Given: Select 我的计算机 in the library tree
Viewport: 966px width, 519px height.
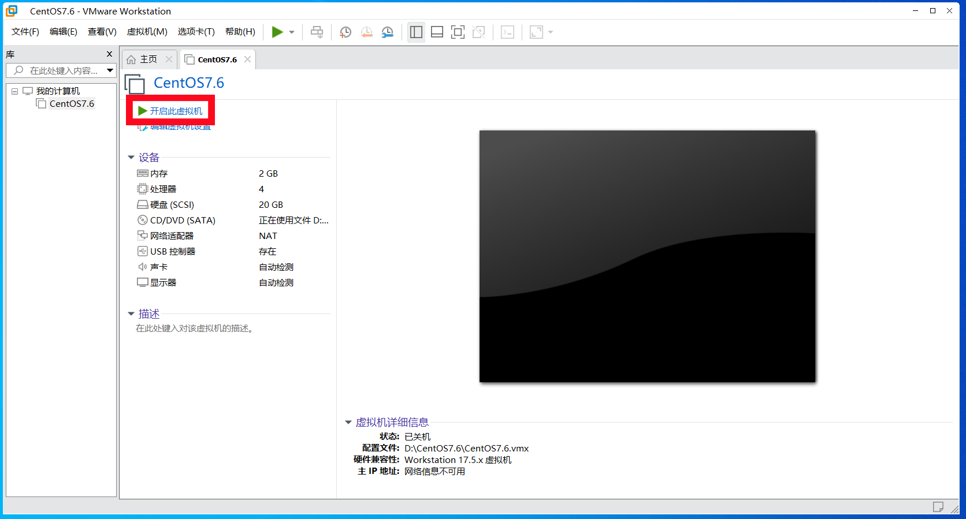Looking at the screenshot, I should coord(58,91).
